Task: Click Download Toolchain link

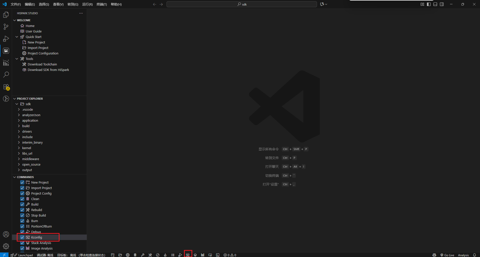Action: point(42,64)
